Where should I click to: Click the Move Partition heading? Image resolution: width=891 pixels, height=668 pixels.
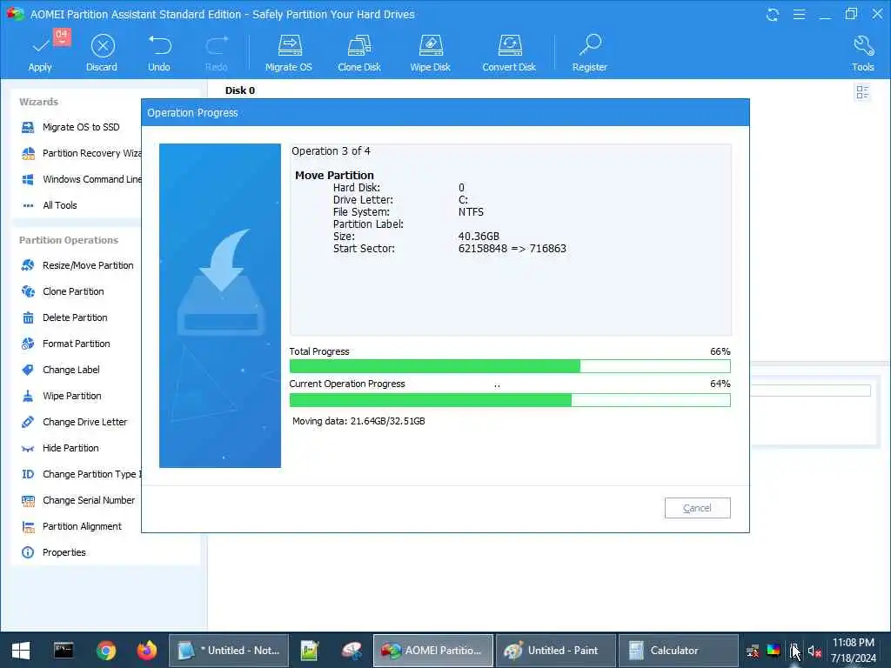click(334, 176)
